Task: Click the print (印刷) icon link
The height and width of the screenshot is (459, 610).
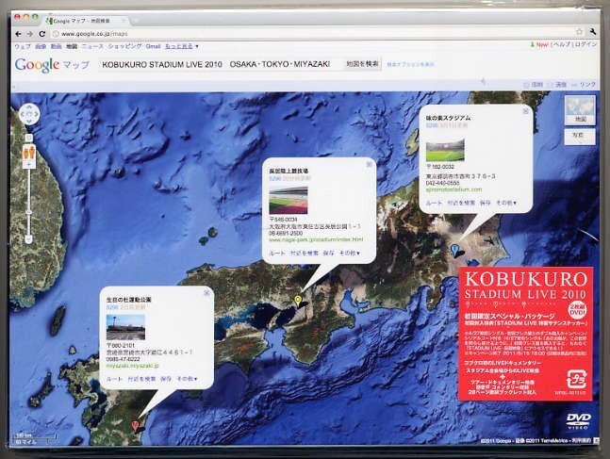Action: click(534, 85)
